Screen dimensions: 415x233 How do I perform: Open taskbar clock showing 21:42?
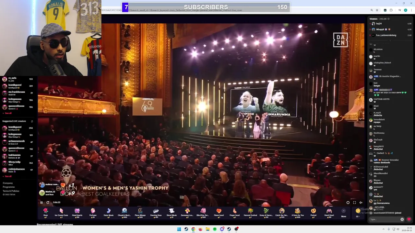407,229
